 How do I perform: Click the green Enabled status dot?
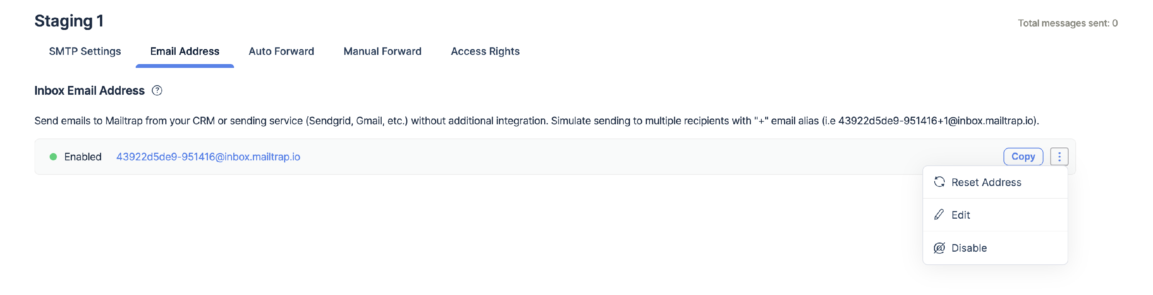[53, 157]
